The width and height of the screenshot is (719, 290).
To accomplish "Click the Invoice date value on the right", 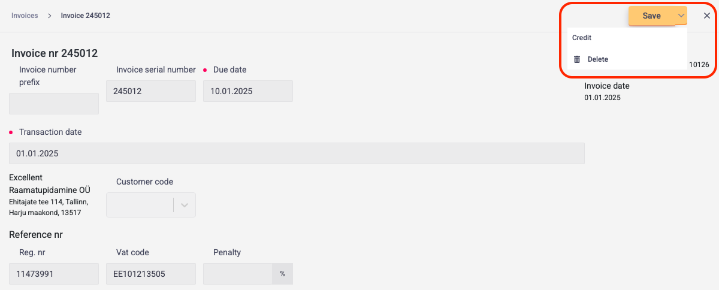I will point(602,97).
